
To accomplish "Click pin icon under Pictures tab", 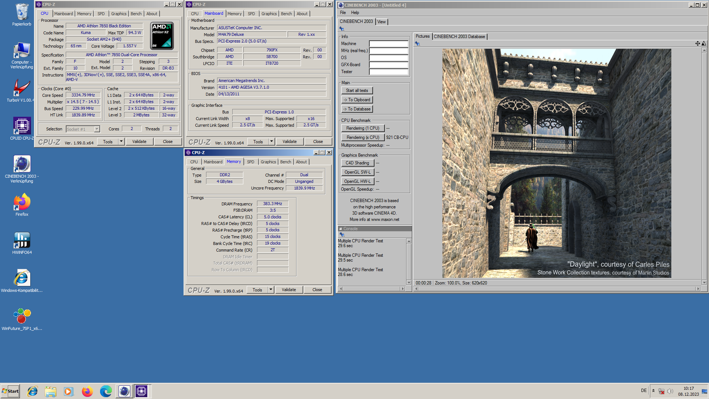I will click(x=417, y=44).
